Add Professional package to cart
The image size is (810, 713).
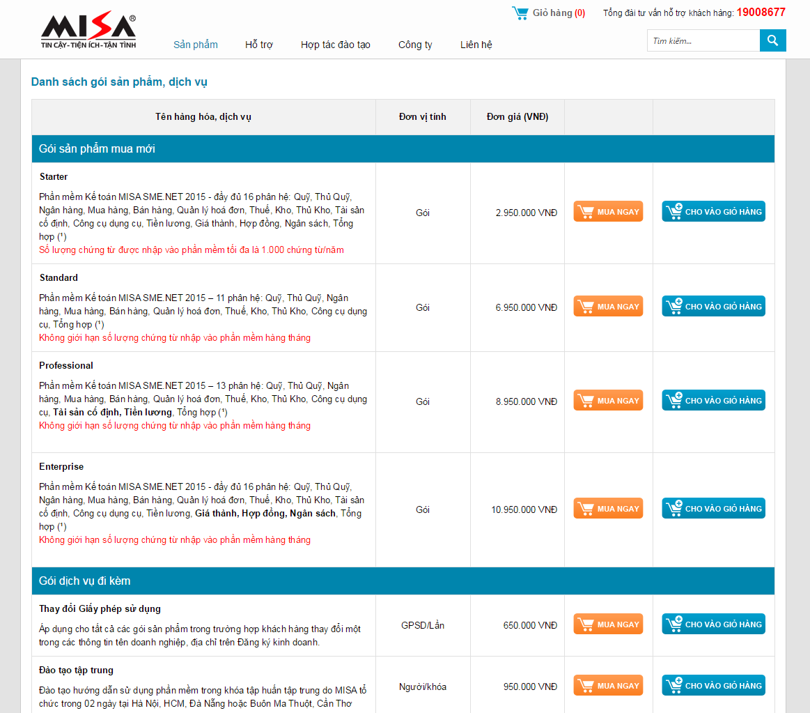point(713,401)
